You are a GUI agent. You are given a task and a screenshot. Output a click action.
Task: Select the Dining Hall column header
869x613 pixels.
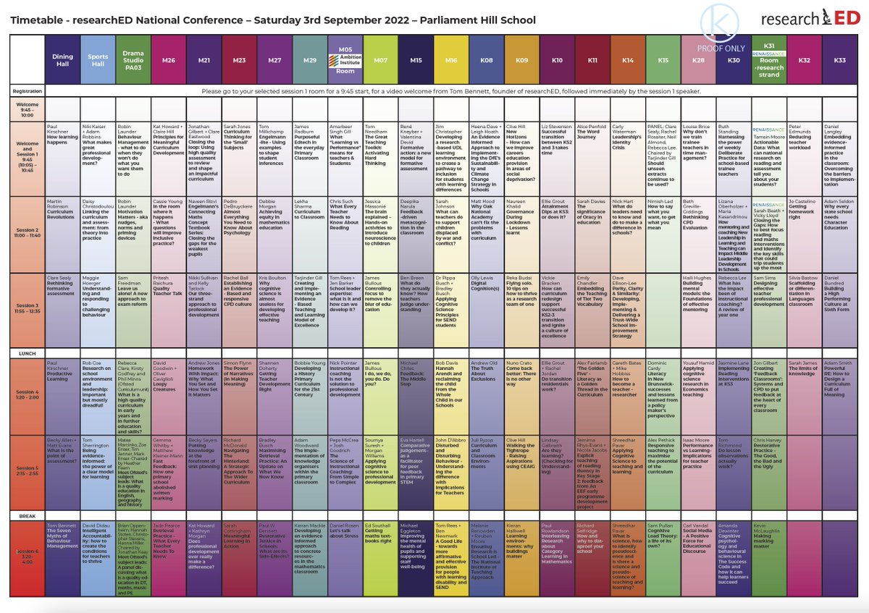[x=62, y=60]
